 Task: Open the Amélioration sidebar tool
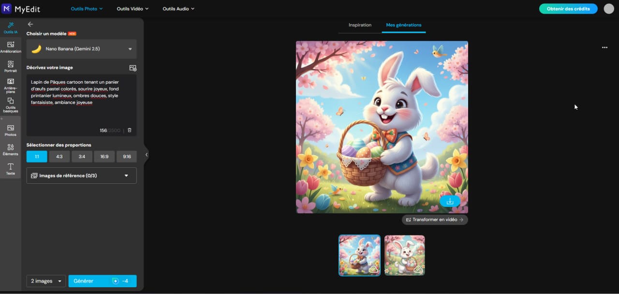11,47
